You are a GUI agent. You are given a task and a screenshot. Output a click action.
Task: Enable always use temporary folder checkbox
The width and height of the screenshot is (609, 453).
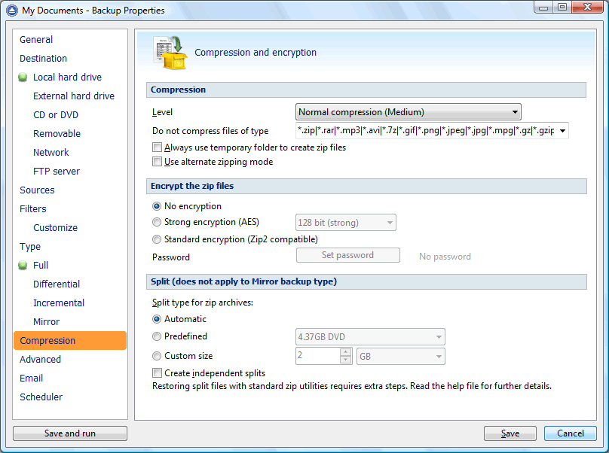click(157, 147)
